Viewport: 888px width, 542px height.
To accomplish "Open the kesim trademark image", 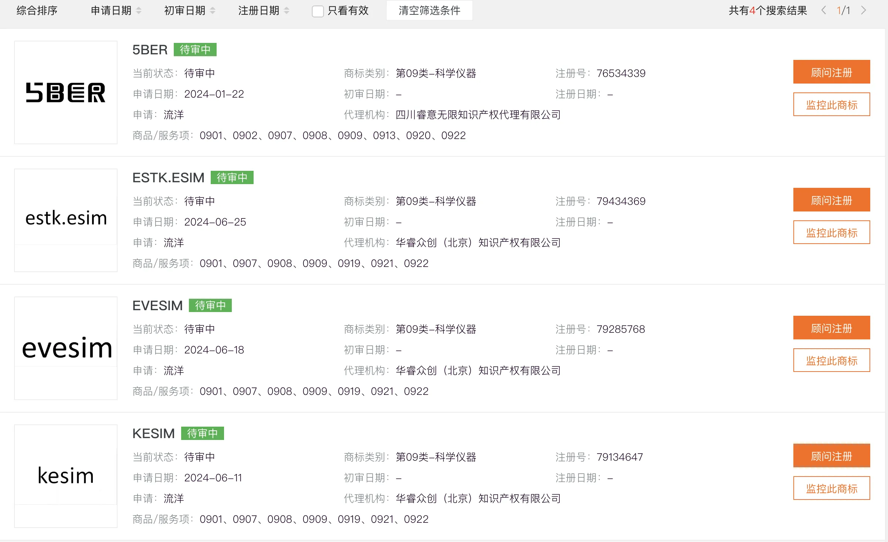I will tap(66, 475).
